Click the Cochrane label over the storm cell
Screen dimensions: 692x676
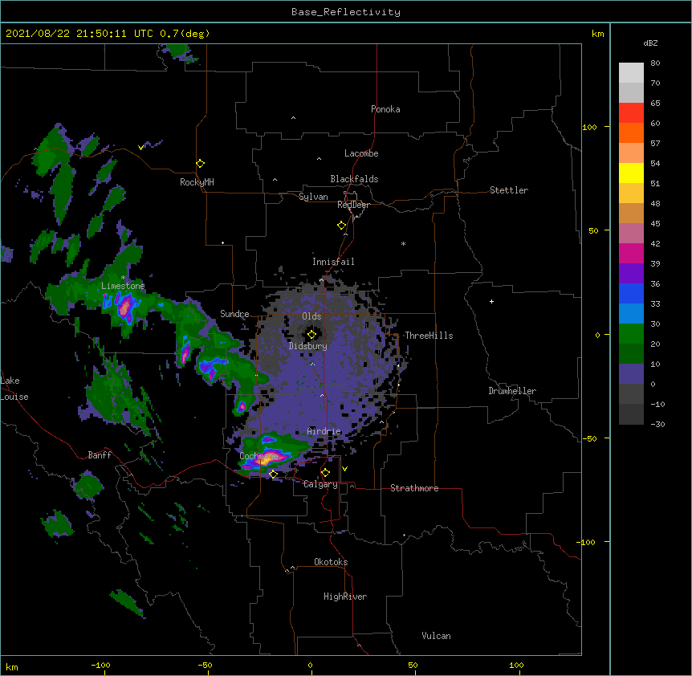click(x=258, y=456)
